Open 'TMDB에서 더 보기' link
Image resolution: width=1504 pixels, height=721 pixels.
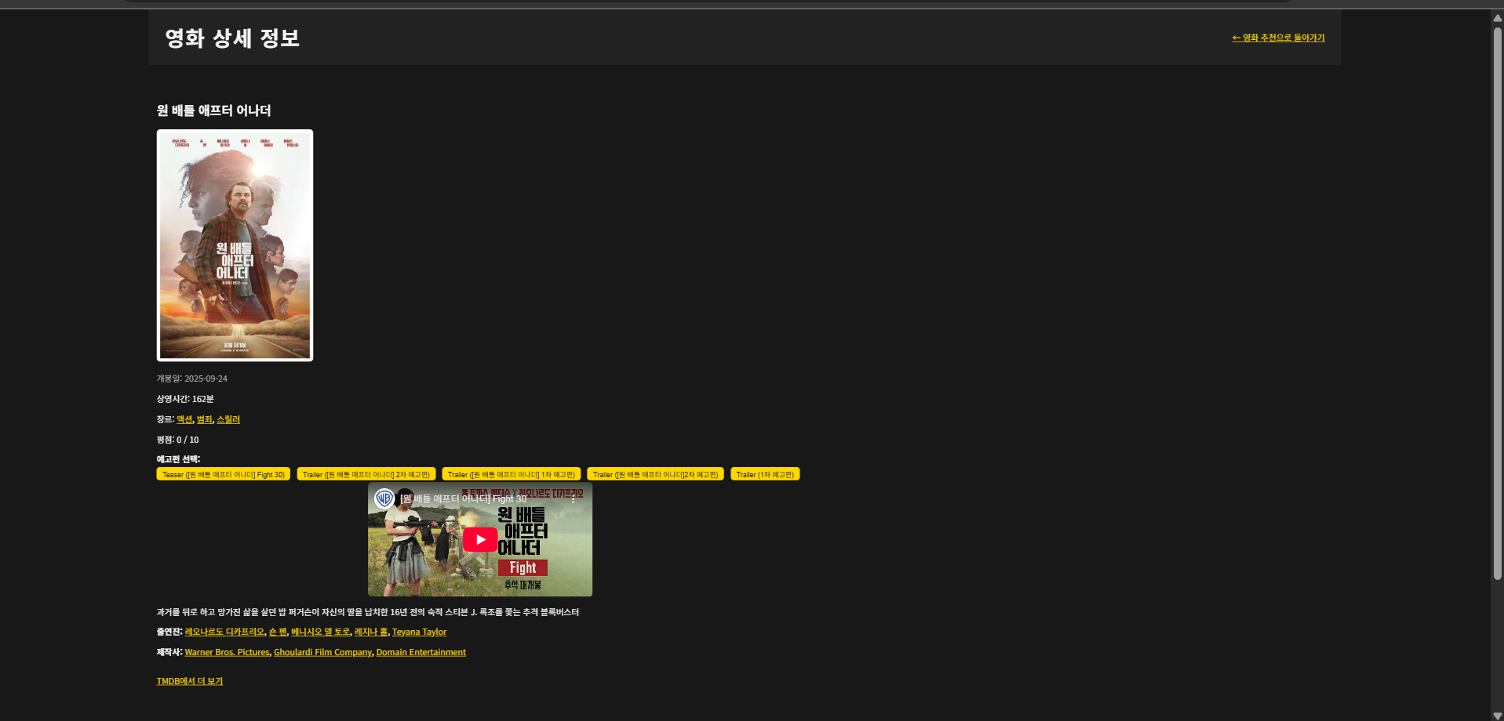[x=190, y=681]
